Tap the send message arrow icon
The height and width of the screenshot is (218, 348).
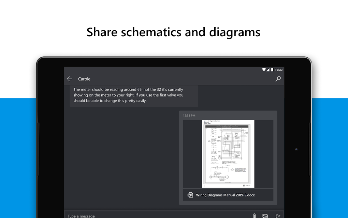click(278, 216)
